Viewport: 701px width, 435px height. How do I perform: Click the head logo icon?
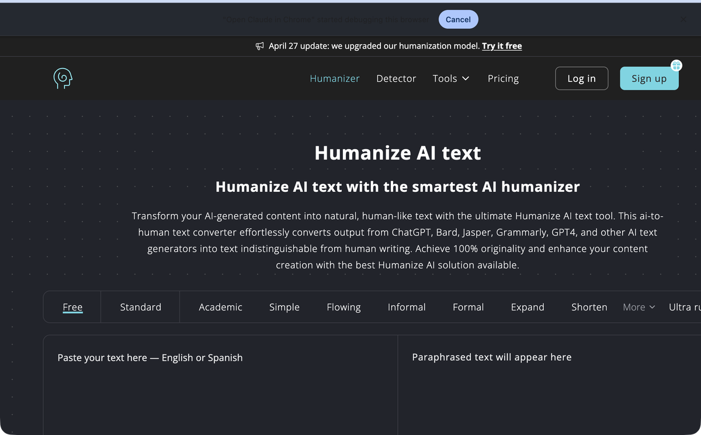click(63, 78)
